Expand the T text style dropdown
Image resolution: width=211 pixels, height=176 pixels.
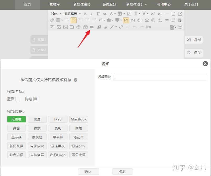point(139,14)
